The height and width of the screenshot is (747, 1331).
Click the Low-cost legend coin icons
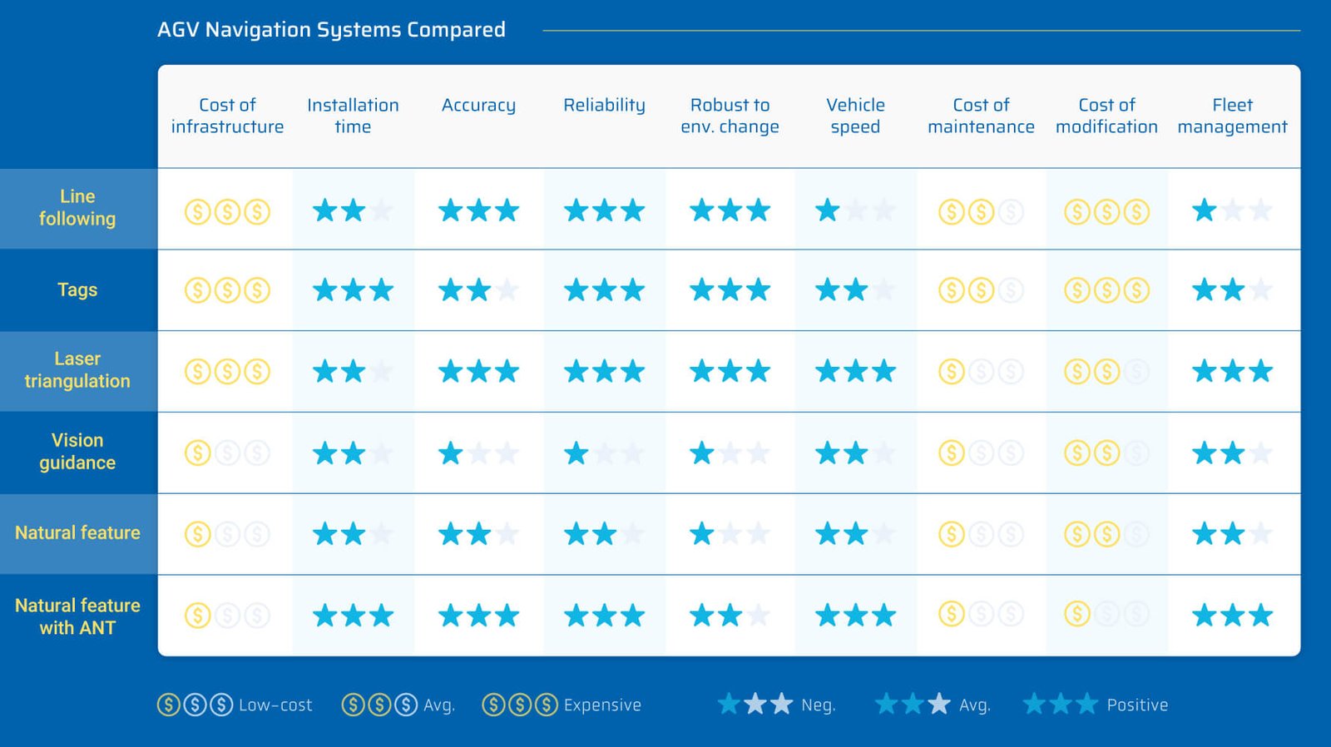(195, 705)
